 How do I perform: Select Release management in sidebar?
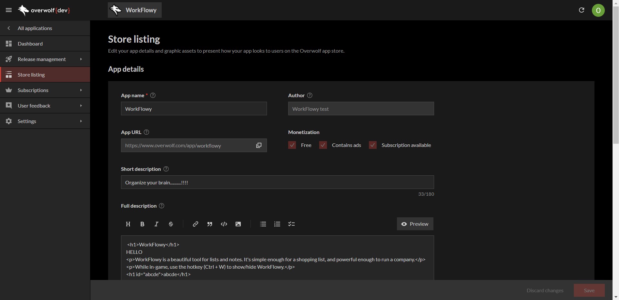(x=45, y=59)
